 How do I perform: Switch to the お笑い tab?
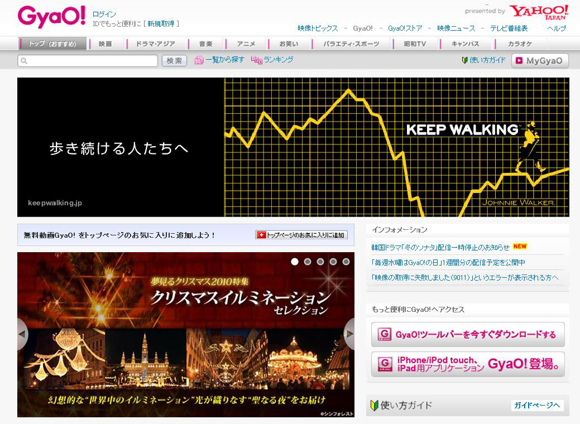[289, 44]
